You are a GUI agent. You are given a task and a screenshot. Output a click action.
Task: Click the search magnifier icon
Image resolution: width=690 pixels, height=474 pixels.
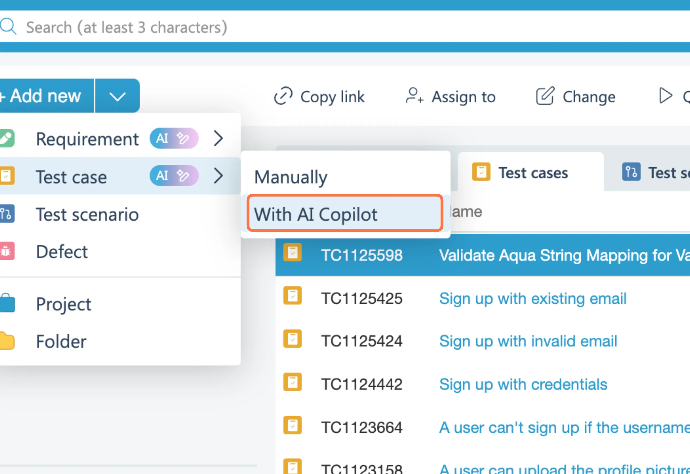8,27
